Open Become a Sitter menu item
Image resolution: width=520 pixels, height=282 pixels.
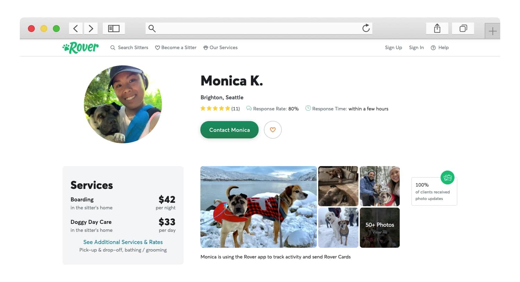tap(176, 48)
